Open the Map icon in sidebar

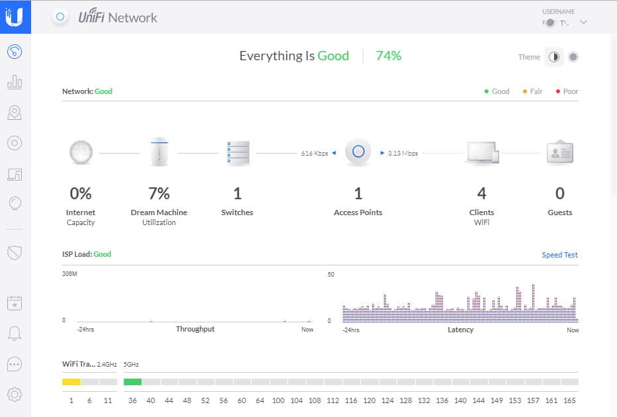15,113
